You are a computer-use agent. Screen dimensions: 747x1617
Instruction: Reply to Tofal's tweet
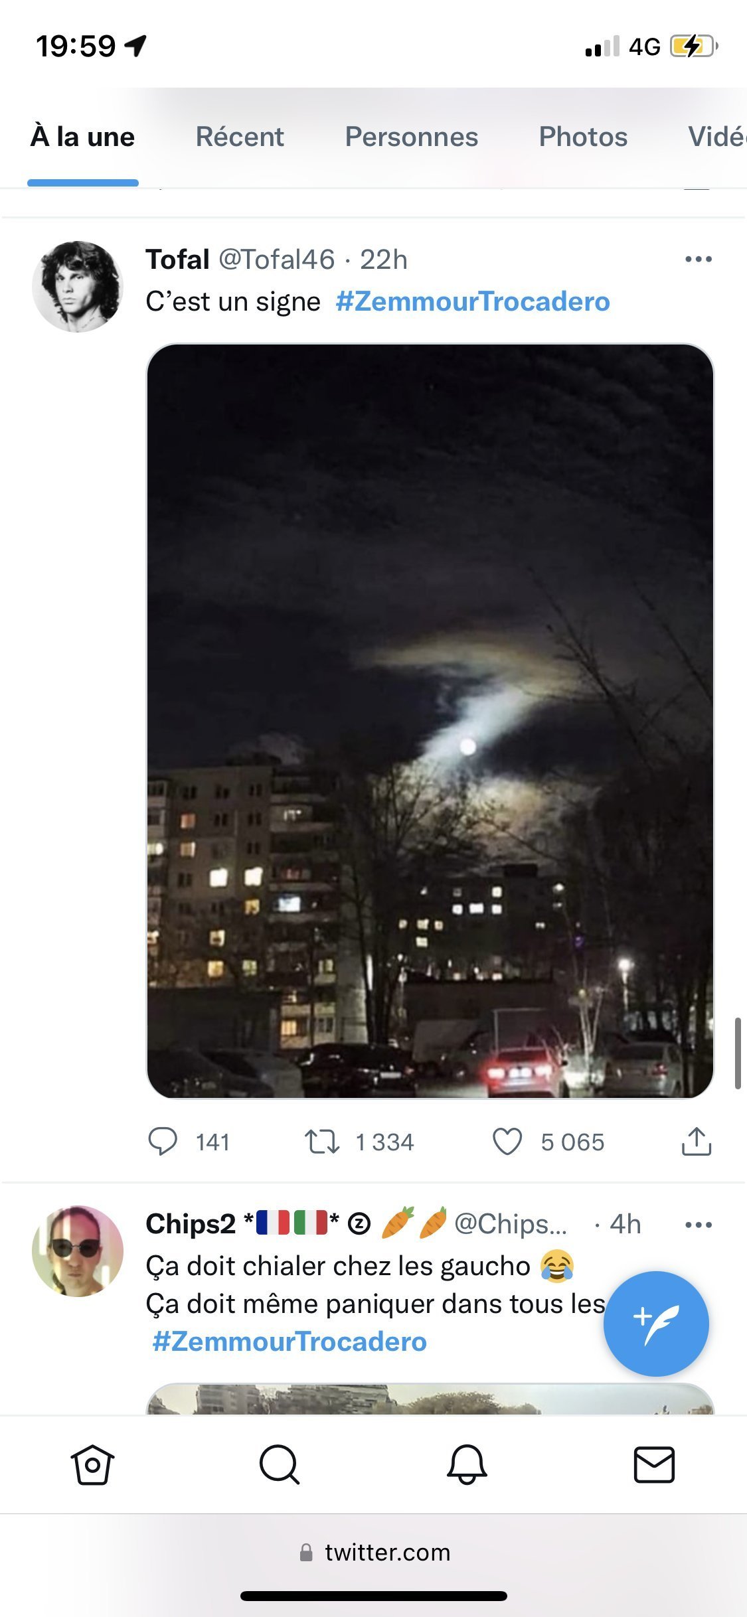point(163,1142)
